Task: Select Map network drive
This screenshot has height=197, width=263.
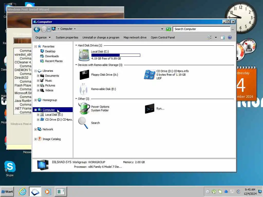Action: 135,37
